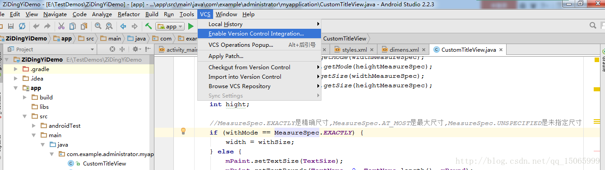The width and height of the screenshot is (605, 170).
Task: Choose VCS Operations Popup entry
Action: point(259,45)
